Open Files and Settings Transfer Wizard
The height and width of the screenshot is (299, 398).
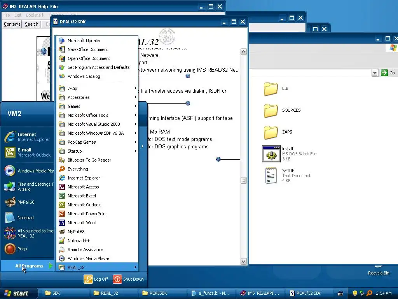tap(28, 186)
